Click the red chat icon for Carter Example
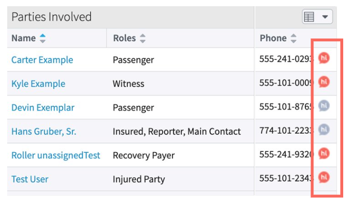348x204 pixels. (324, 58)
